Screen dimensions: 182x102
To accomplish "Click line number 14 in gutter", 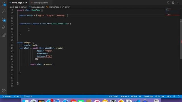I will coord(12,24).
